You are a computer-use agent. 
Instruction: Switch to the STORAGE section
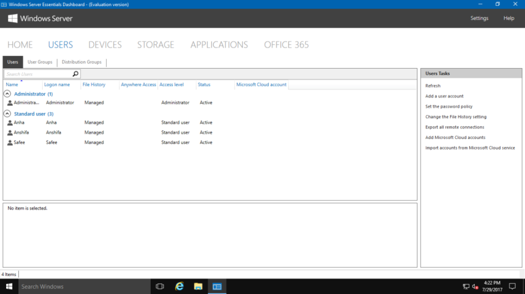(x=156, y=45)
